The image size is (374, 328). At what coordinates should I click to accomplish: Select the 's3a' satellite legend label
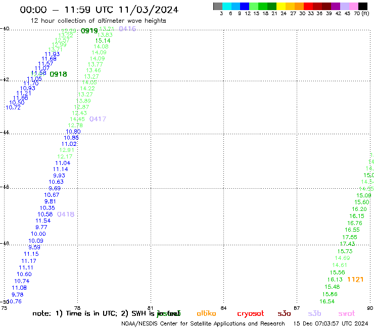point(284,314)
